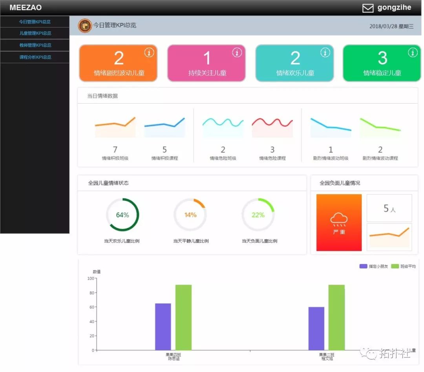Click info icon on green 情绪稳定儿童 card
The height and width of the screenshot is (372, 424).
413,53
